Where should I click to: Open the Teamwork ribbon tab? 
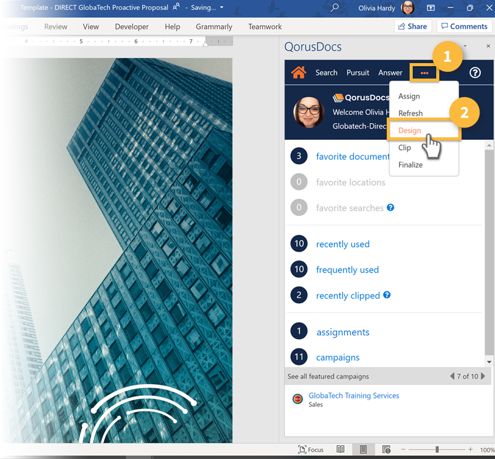coord(265,27)
